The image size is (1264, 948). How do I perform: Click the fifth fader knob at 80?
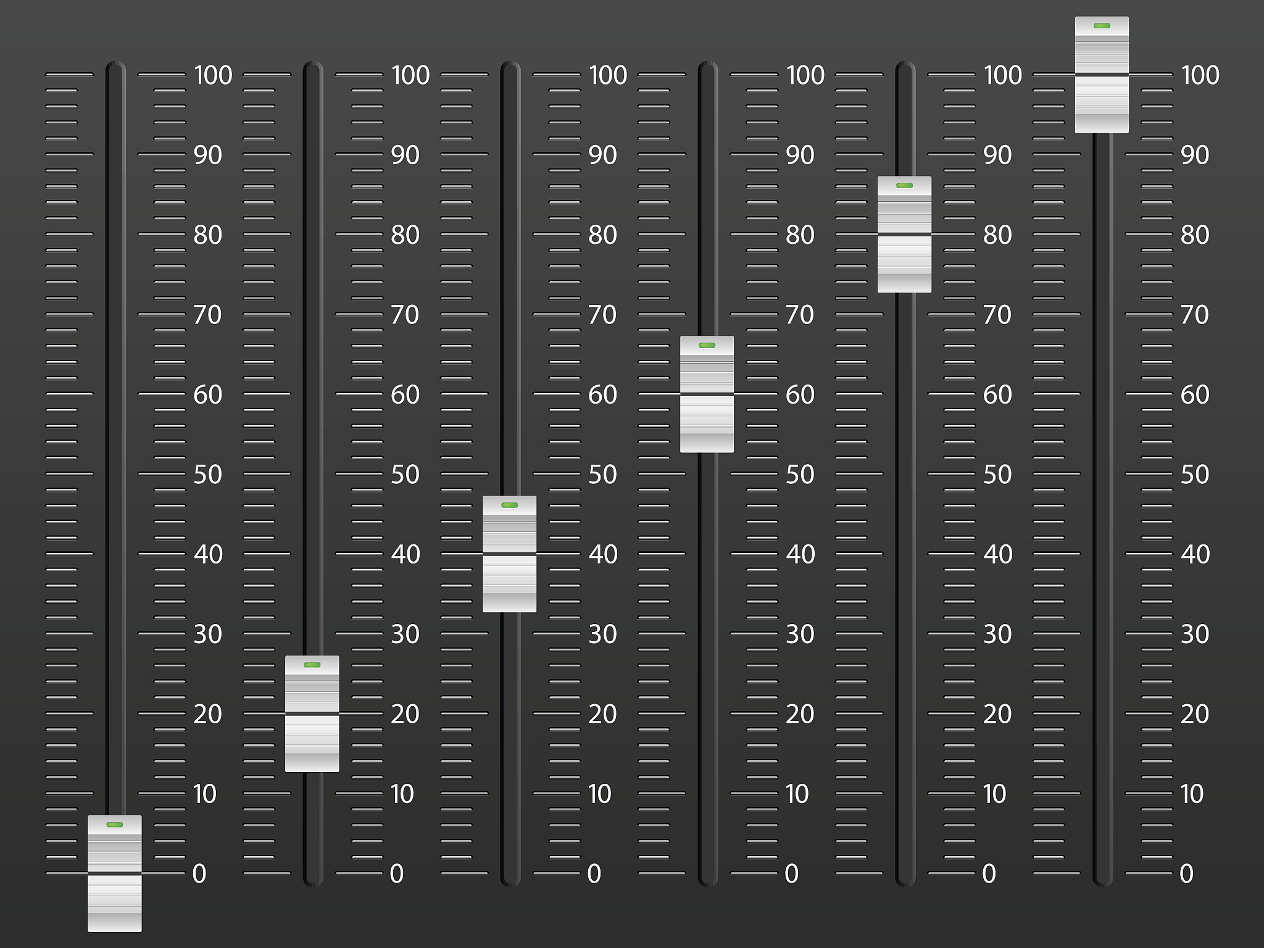click(x=904, y=235)
